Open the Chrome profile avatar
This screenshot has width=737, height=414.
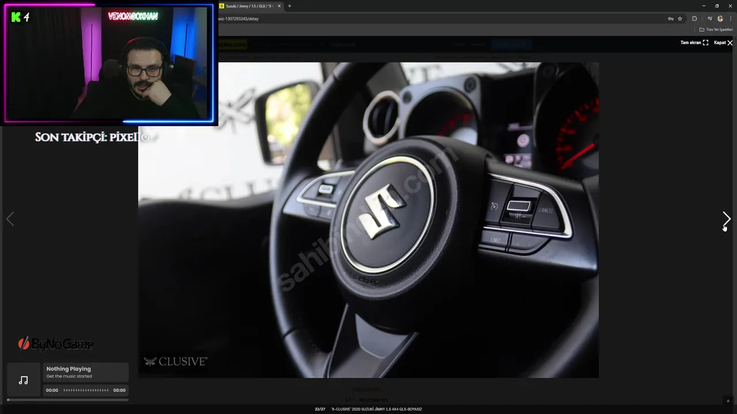tap(720, 18)
